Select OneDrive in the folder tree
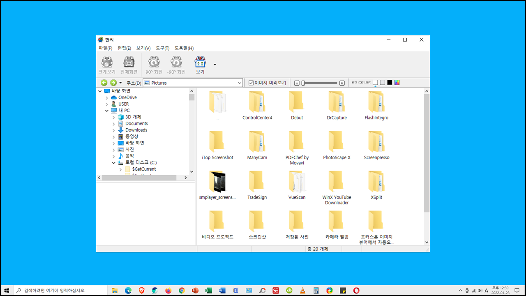This screenshot has width=526, height=296. (127, 97)
